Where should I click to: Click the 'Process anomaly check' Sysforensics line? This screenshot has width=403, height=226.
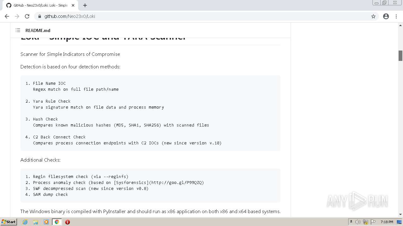pyautogui.click(x=115, y=182)
